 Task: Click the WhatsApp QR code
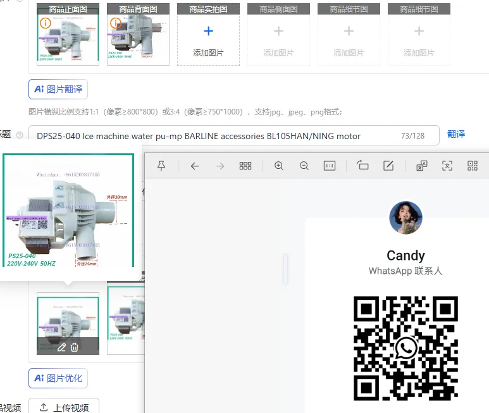point(405,348)
